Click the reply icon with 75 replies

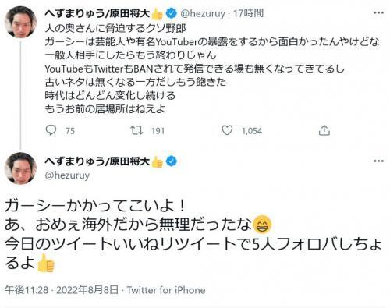click(x=51, y=130)
